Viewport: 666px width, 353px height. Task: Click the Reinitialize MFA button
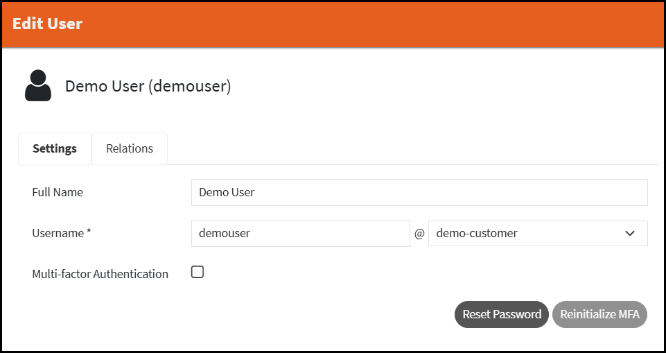(599, 314)
